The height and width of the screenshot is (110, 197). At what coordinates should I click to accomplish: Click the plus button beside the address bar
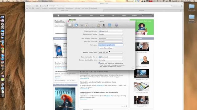[x=44, y=6]
